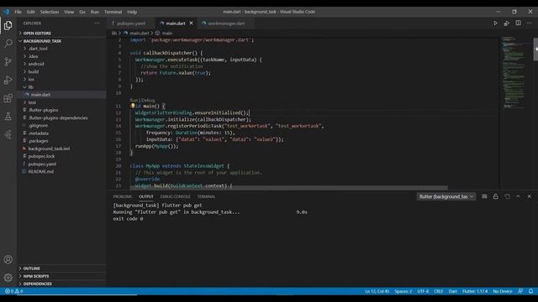Expand the Outline section
Image resolution: width=538 pixels, height=302 pixels.
coord(61,268)
